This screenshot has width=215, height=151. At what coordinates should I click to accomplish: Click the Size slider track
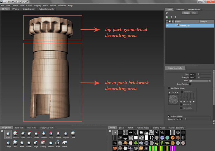204,75
